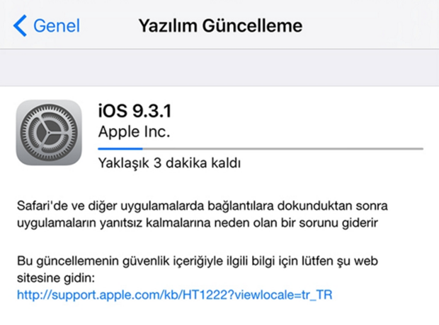This screenshot has width=439, height=325.
Task: Click the blue filled part of progress bar
Action: (120, 149)
